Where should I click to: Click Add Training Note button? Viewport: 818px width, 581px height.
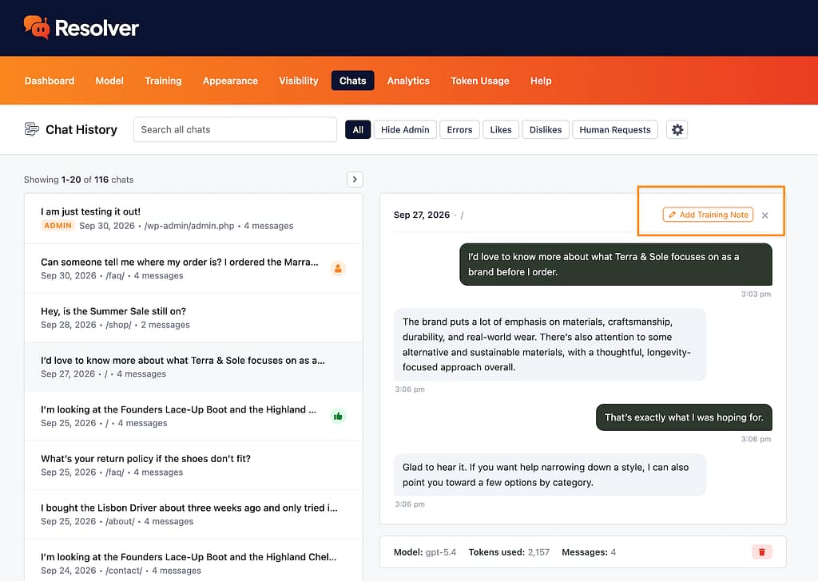[708, 215]
